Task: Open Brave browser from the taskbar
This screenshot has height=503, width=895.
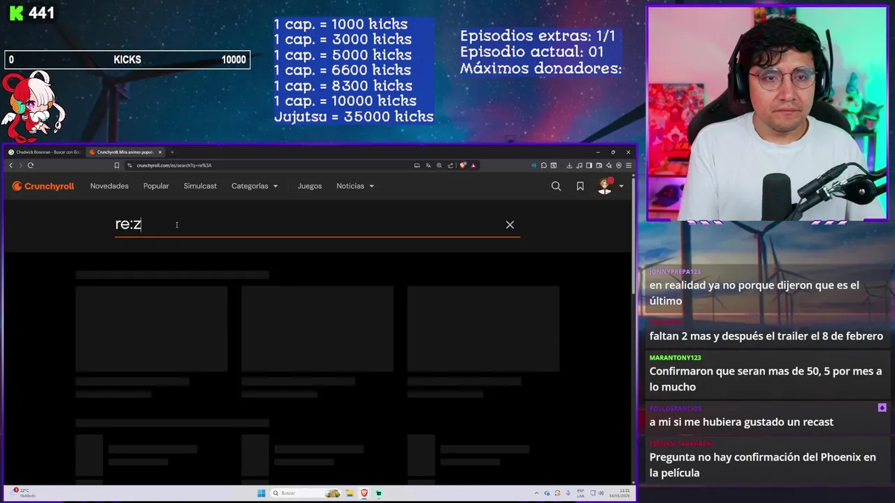Action: [364, 493]
